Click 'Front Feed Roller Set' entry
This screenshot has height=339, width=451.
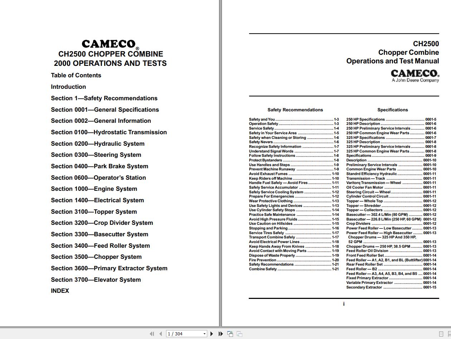coord(391,255)
